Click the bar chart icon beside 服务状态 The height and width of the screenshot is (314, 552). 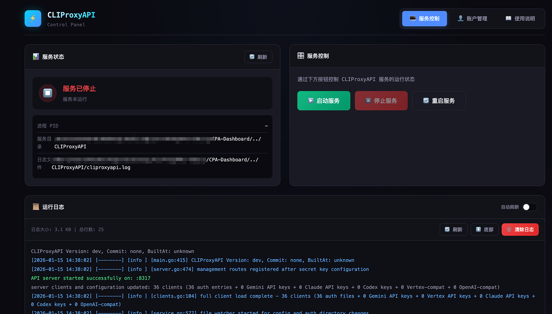[36, 57]
